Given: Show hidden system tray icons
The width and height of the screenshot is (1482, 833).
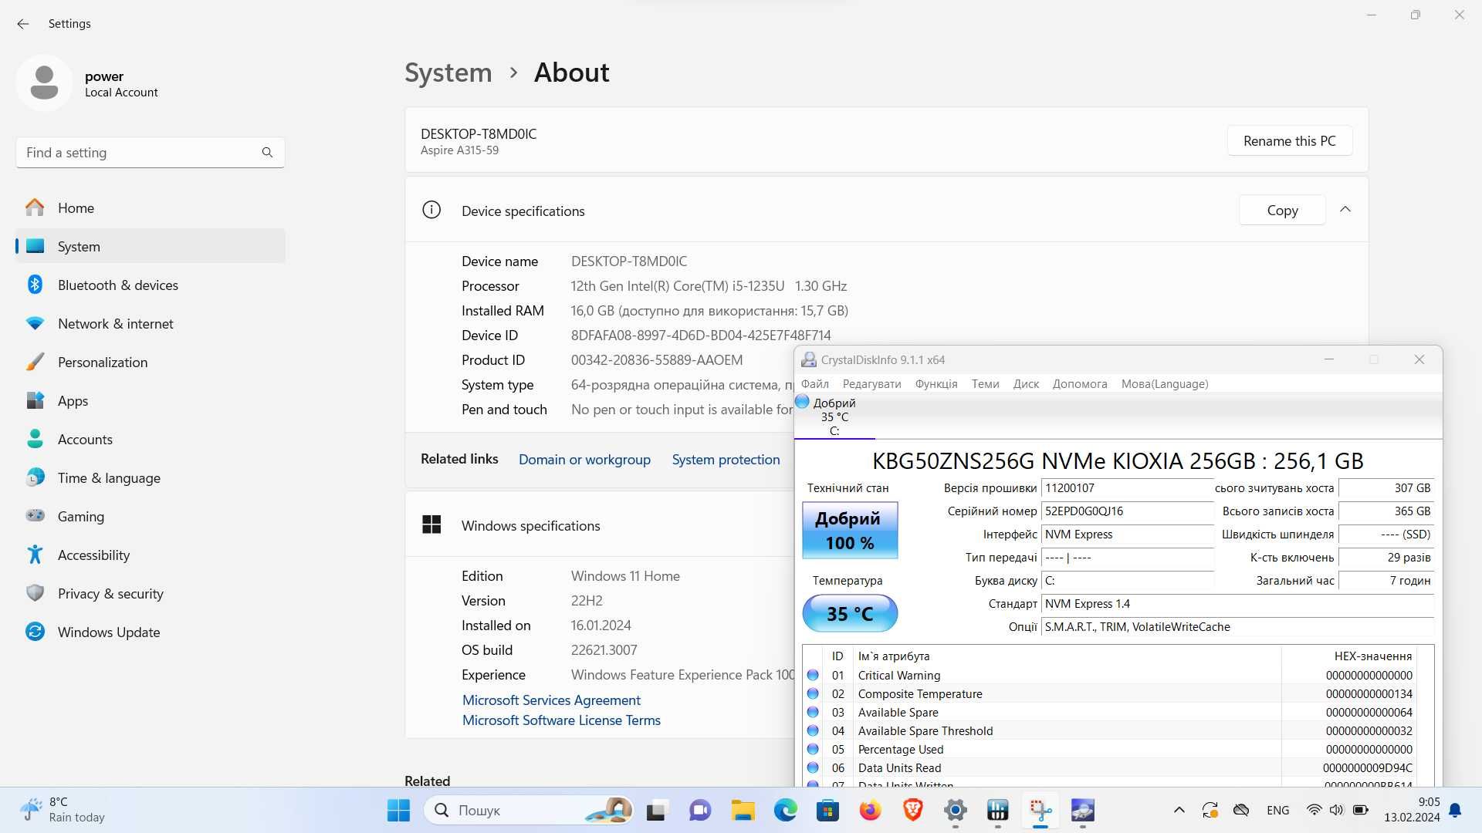Looking at the screenshot, I should click(1179, 810).
